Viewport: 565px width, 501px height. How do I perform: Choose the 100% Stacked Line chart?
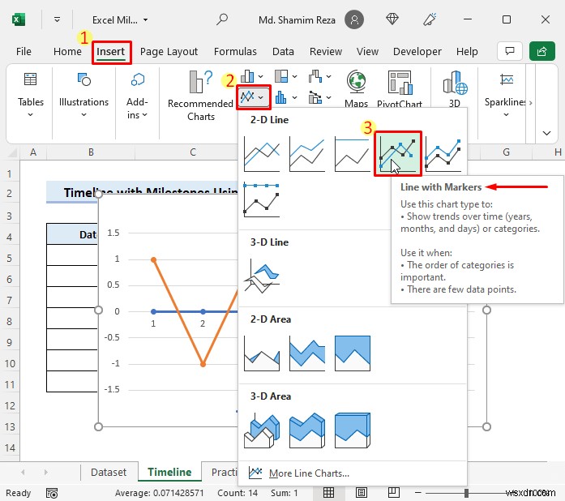[352, 154]
